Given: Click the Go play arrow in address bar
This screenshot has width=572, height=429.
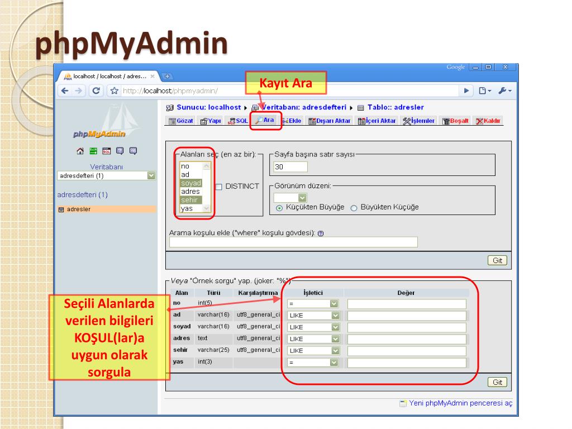Looking at the screenshot, I should pos(466,90).
